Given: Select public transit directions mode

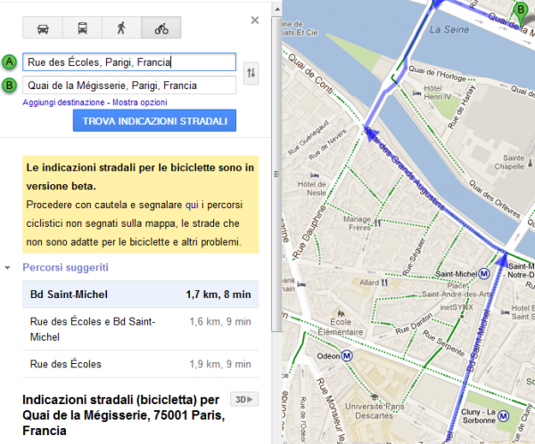Looking at the screenshot, I should pyautogui.click(x=82, y=28).
